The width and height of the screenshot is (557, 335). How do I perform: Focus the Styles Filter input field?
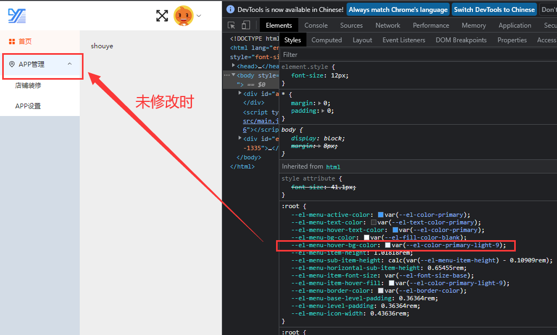point(418,55)
